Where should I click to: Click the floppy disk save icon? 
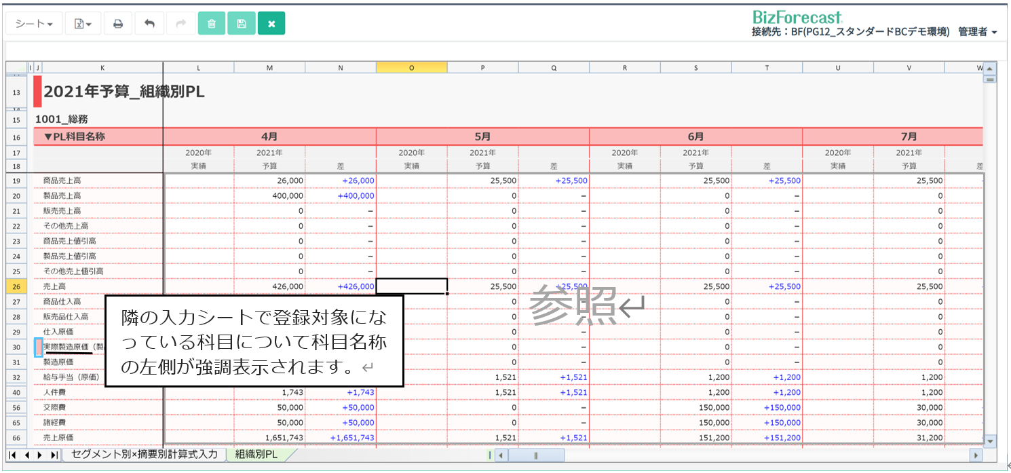[241, 24]
